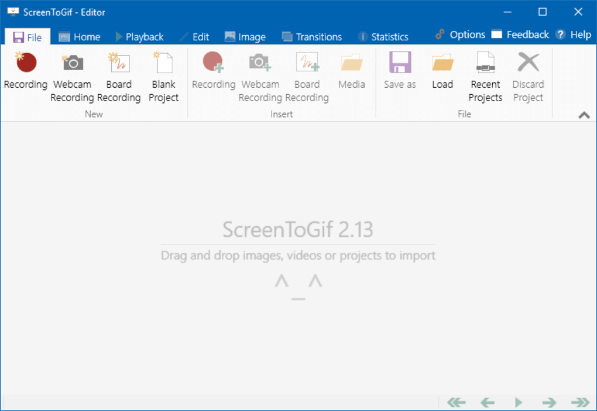
Task: Click the Feedback button
Action: pyautogui.click(x=521, y=35)
